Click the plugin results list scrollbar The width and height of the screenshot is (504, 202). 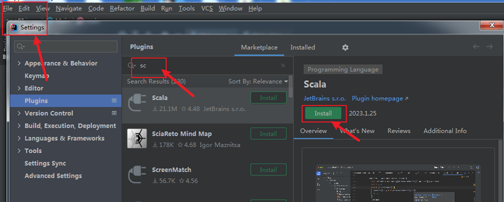291,87
